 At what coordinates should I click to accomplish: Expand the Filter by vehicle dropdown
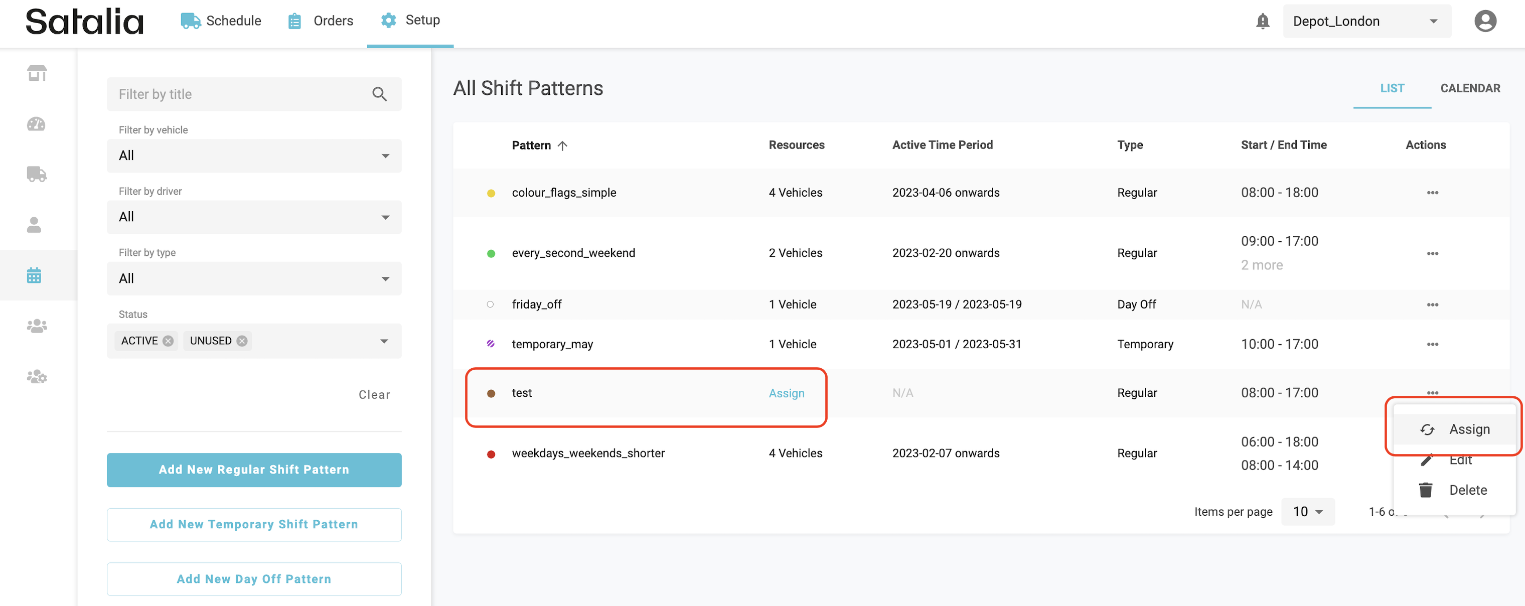coord(254,156)
